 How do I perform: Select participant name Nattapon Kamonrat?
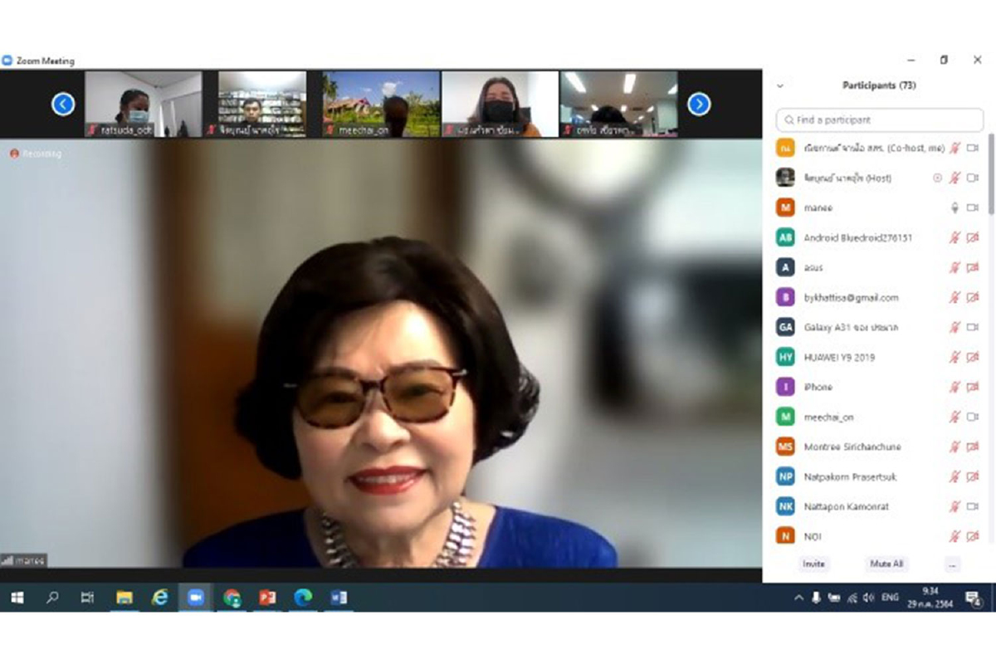pyautogui.click(x=845, y=506)
